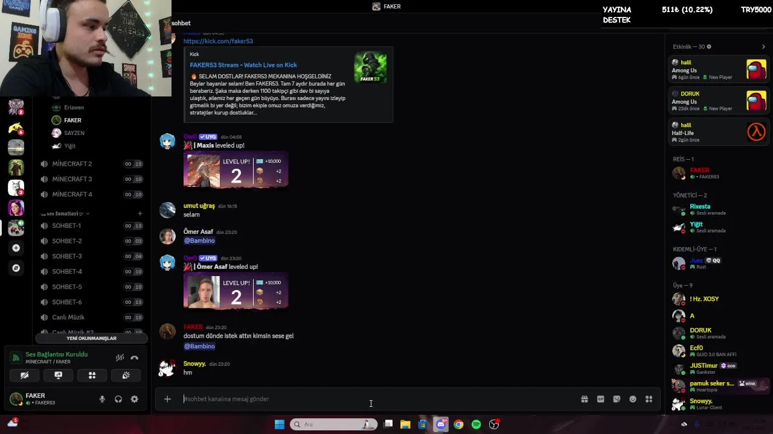Click the voice connection signal icon
This screenshot has height=434, width=773.
coord(16,357)
